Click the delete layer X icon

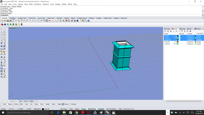(x=171, y=31)
